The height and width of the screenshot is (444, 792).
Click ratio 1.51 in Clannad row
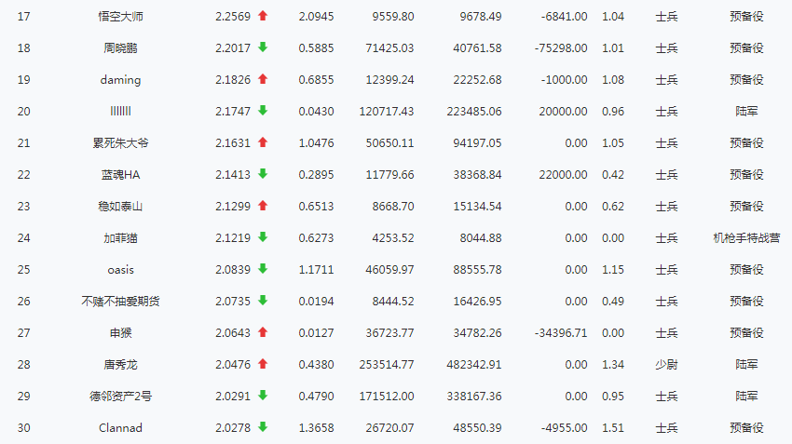pos(613,428)
